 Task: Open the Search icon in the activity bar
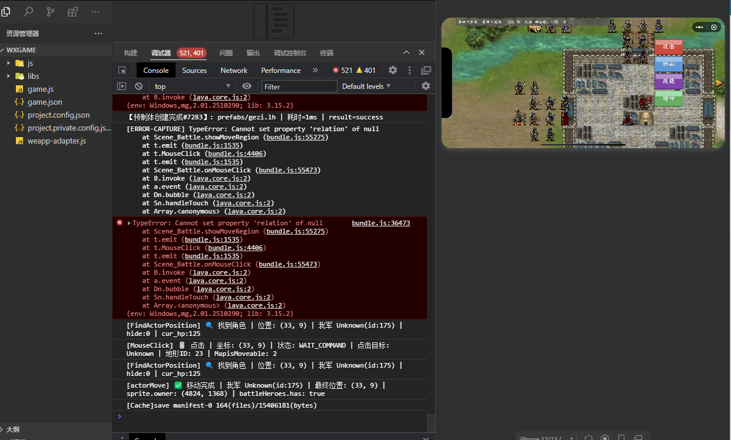tap(28, 11)
